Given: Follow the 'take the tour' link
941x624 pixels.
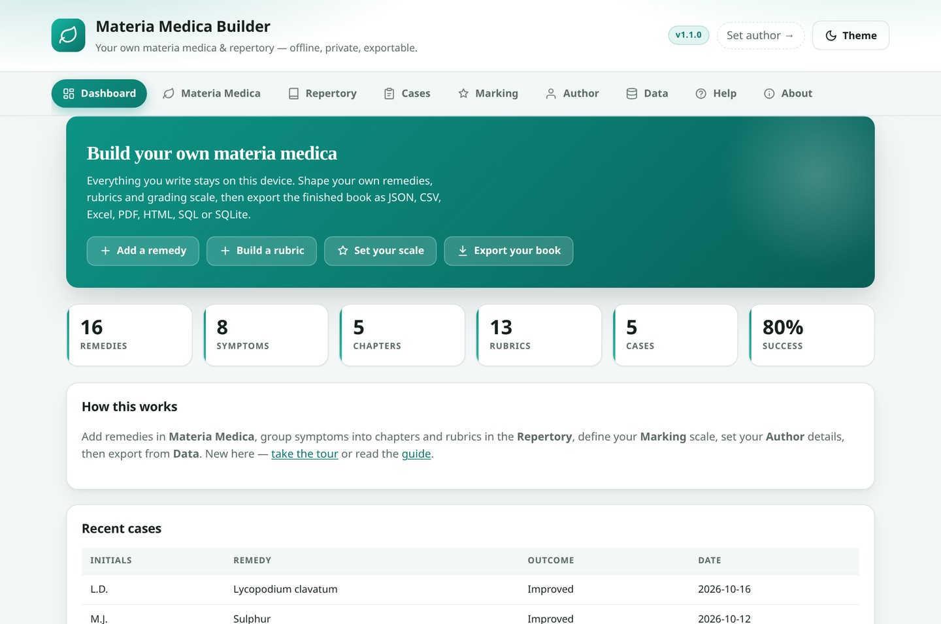Looking at the screenshot, I should pyautogui.click(x=305, y=454).
